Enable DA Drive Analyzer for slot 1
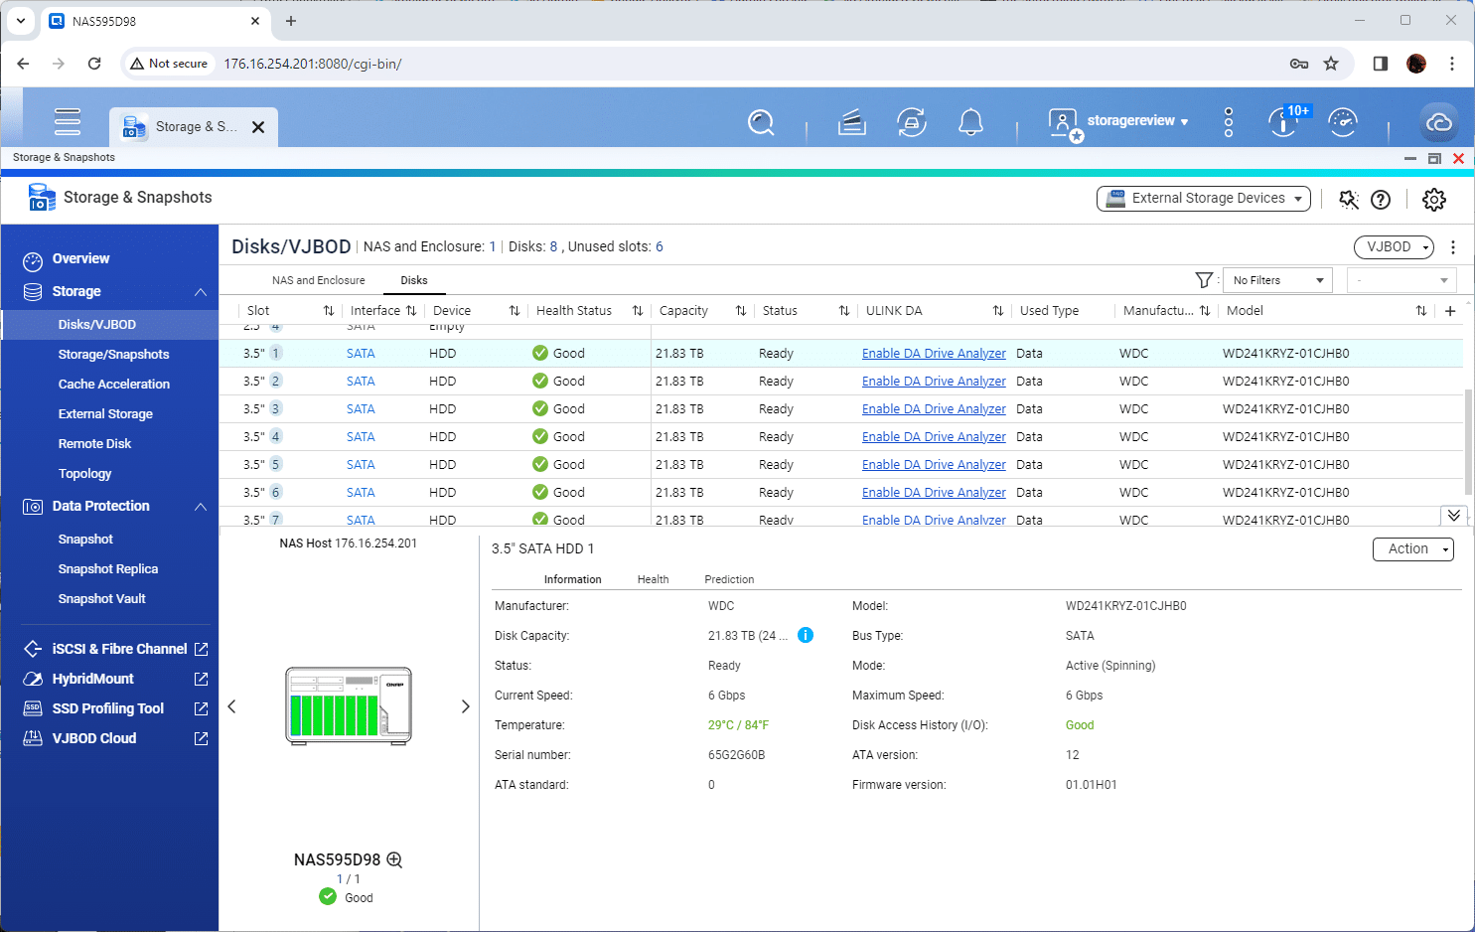The image size is (1475, 932). coord(934,354)
